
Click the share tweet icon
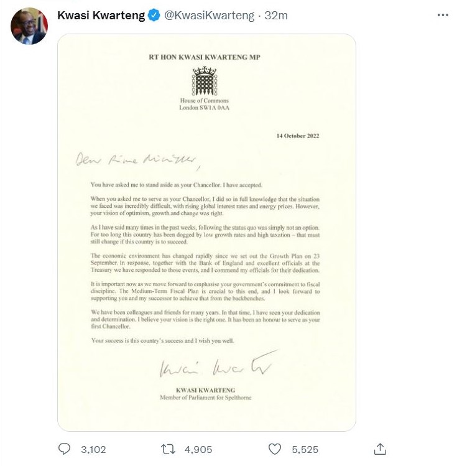pyautogui.click(x=381, y=449)
